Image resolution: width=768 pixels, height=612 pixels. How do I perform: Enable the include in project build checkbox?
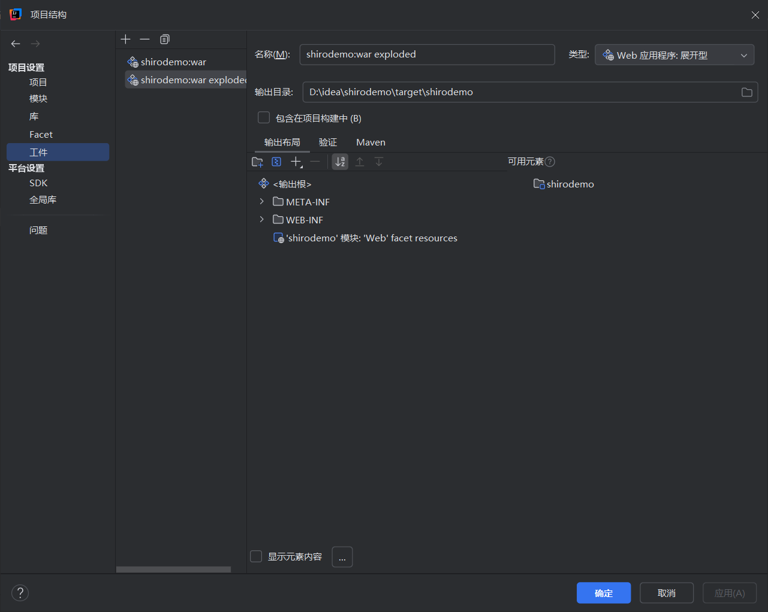click(x=264, y=118)
